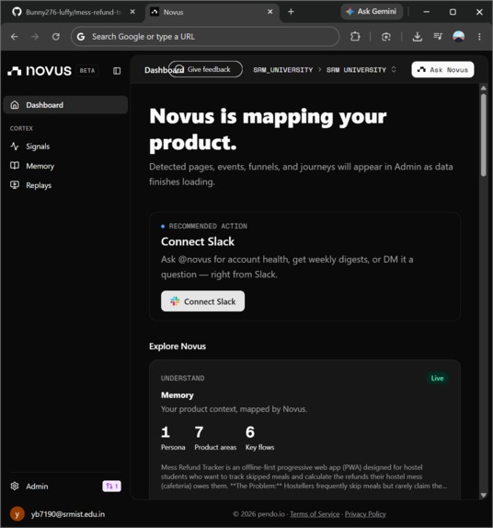Click the user avatar for yb7190@srmist.edu.in
493x528 pixels.
pos(17,514)
